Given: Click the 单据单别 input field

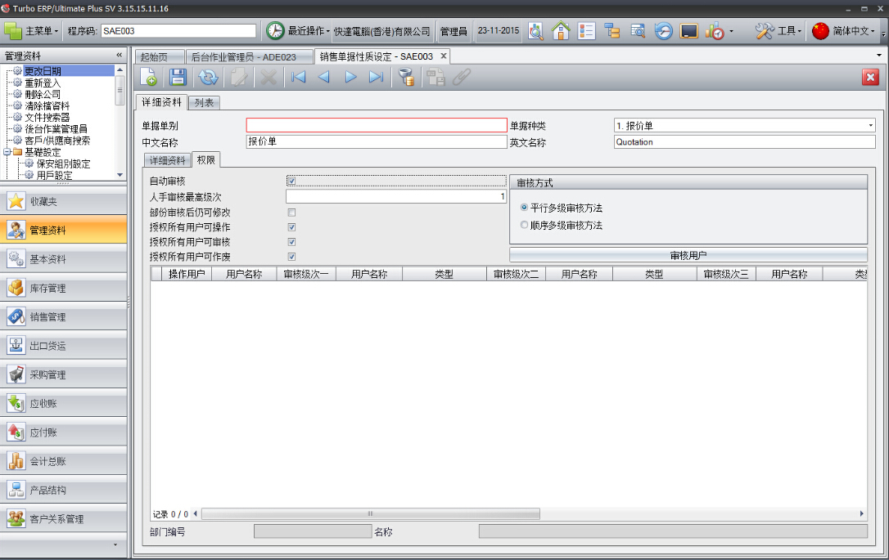Looking at the screenshot, I should tap(377, 125).
